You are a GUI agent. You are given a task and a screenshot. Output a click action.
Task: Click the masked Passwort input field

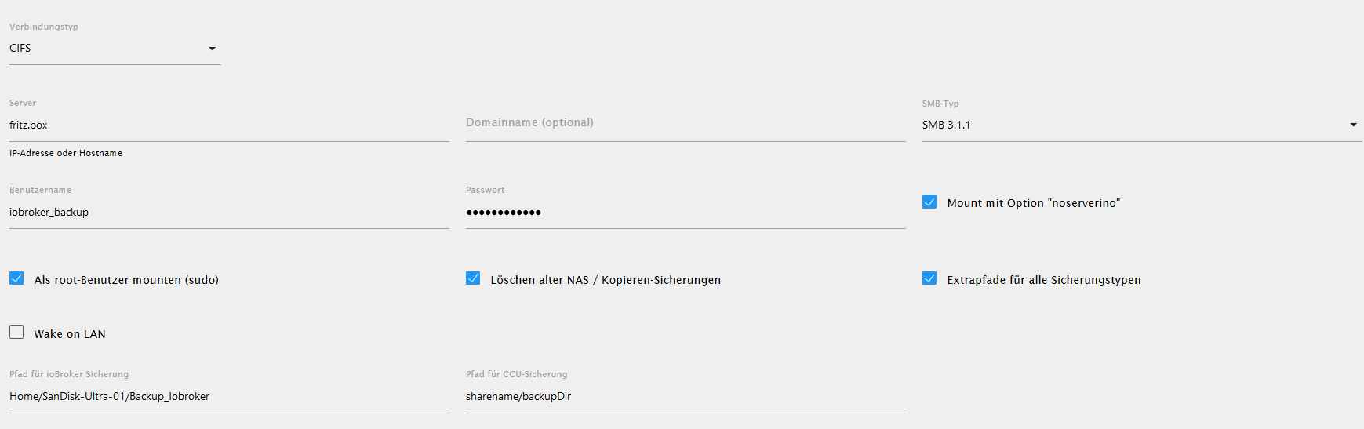pos(686,213)
